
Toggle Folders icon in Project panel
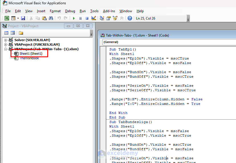21,33
